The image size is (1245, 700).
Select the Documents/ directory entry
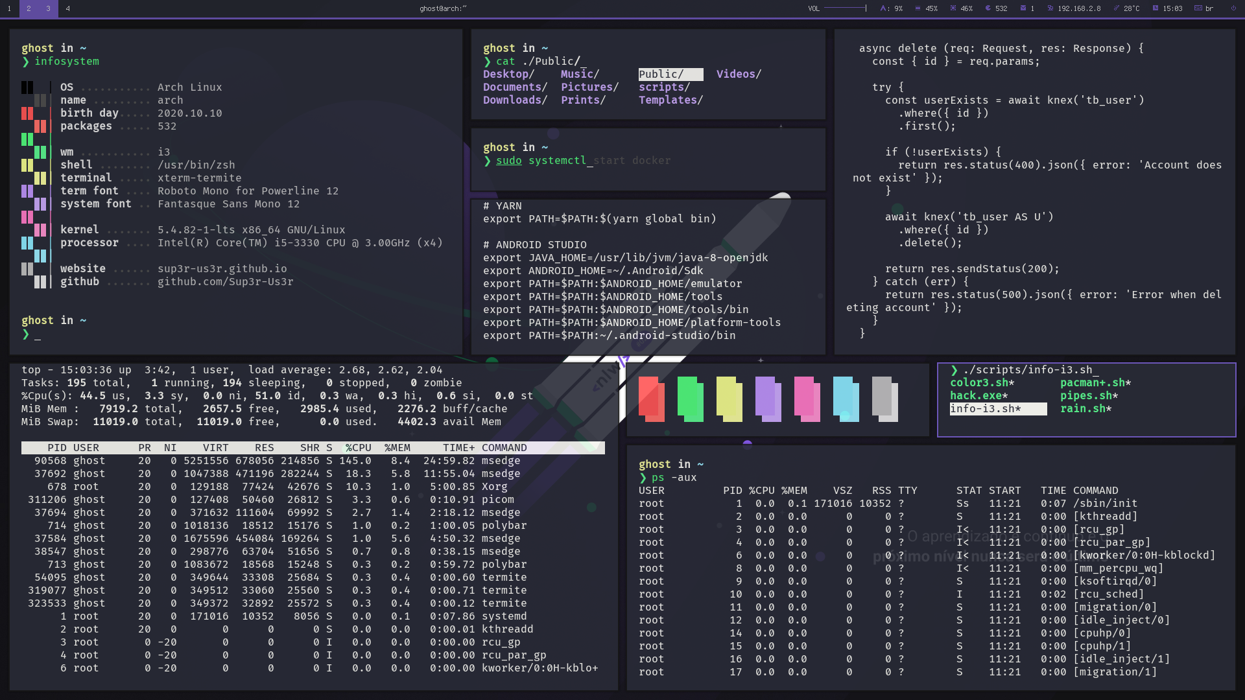coord(515,87)
